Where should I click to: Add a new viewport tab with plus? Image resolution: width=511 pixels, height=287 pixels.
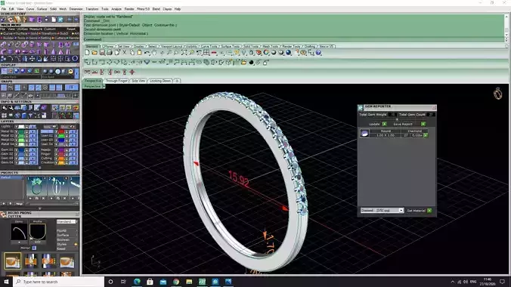pyautogui.click(x=177, y=81)
